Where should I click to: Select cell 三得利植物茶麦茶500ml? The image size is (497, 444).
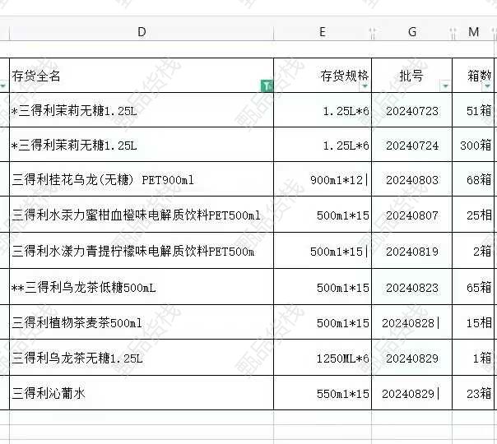pyautogui.click(x=142, y=322)
